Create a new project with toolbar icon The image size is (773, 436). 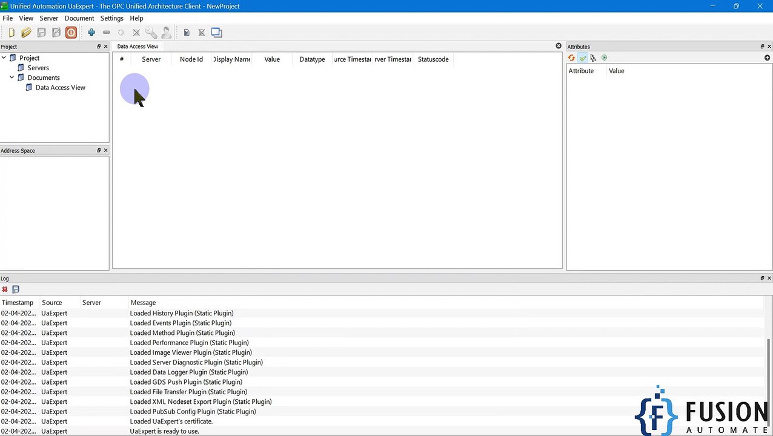(x=11, y=33)
